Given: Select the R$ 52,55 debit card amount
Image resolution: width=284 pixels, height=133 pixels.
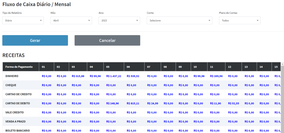Looking at the screenshot, I should 233,103.
